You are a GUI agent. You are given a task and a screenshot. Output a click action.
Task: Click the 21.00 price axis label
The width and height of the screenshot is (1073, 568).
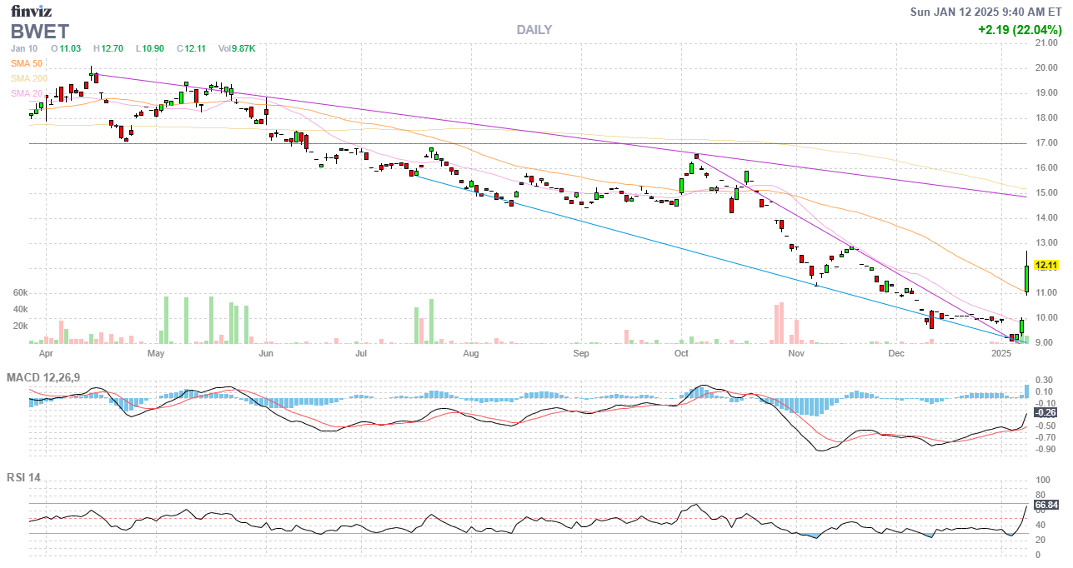pos(1046,42)
